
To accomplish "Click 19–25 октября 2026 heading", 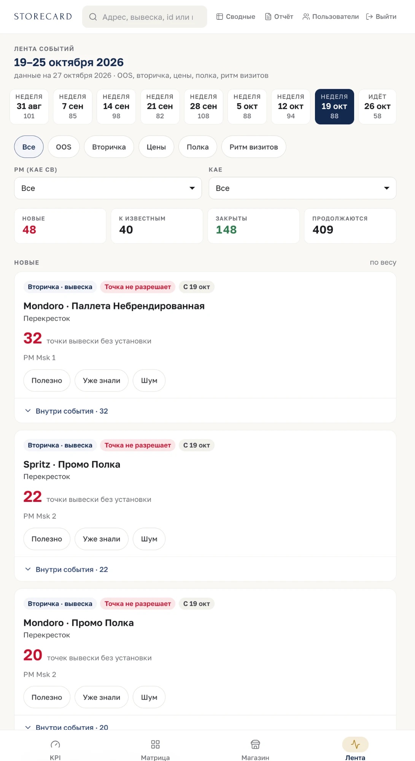I will (x=69, y=62).
